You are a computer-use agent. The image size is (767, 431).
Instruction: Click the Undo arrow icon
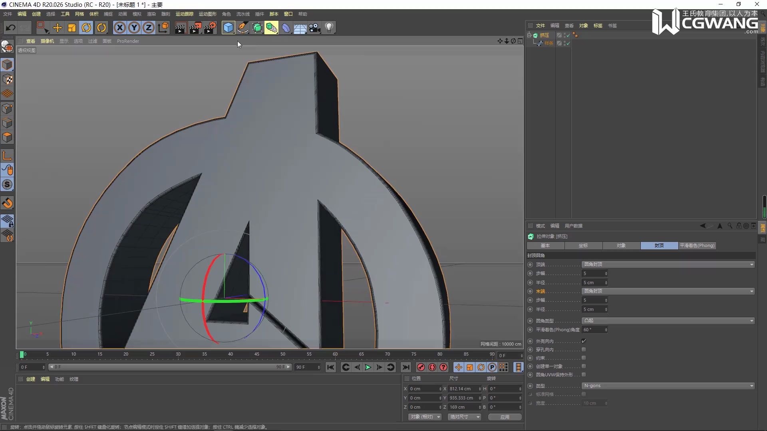11,28
